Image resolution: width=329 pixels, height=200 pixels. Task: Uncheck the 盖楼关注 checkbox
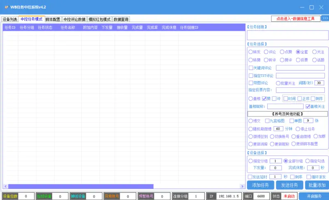pos(307,106)
